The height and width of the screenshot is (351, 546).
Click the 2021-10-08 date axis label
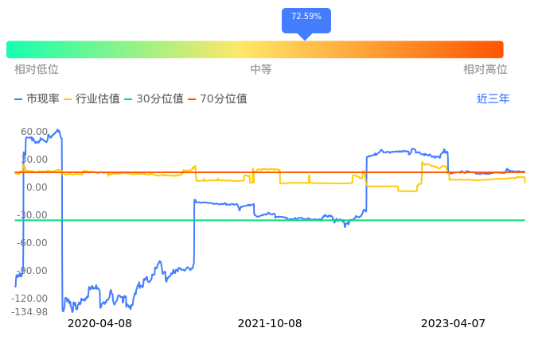point(270,324)
